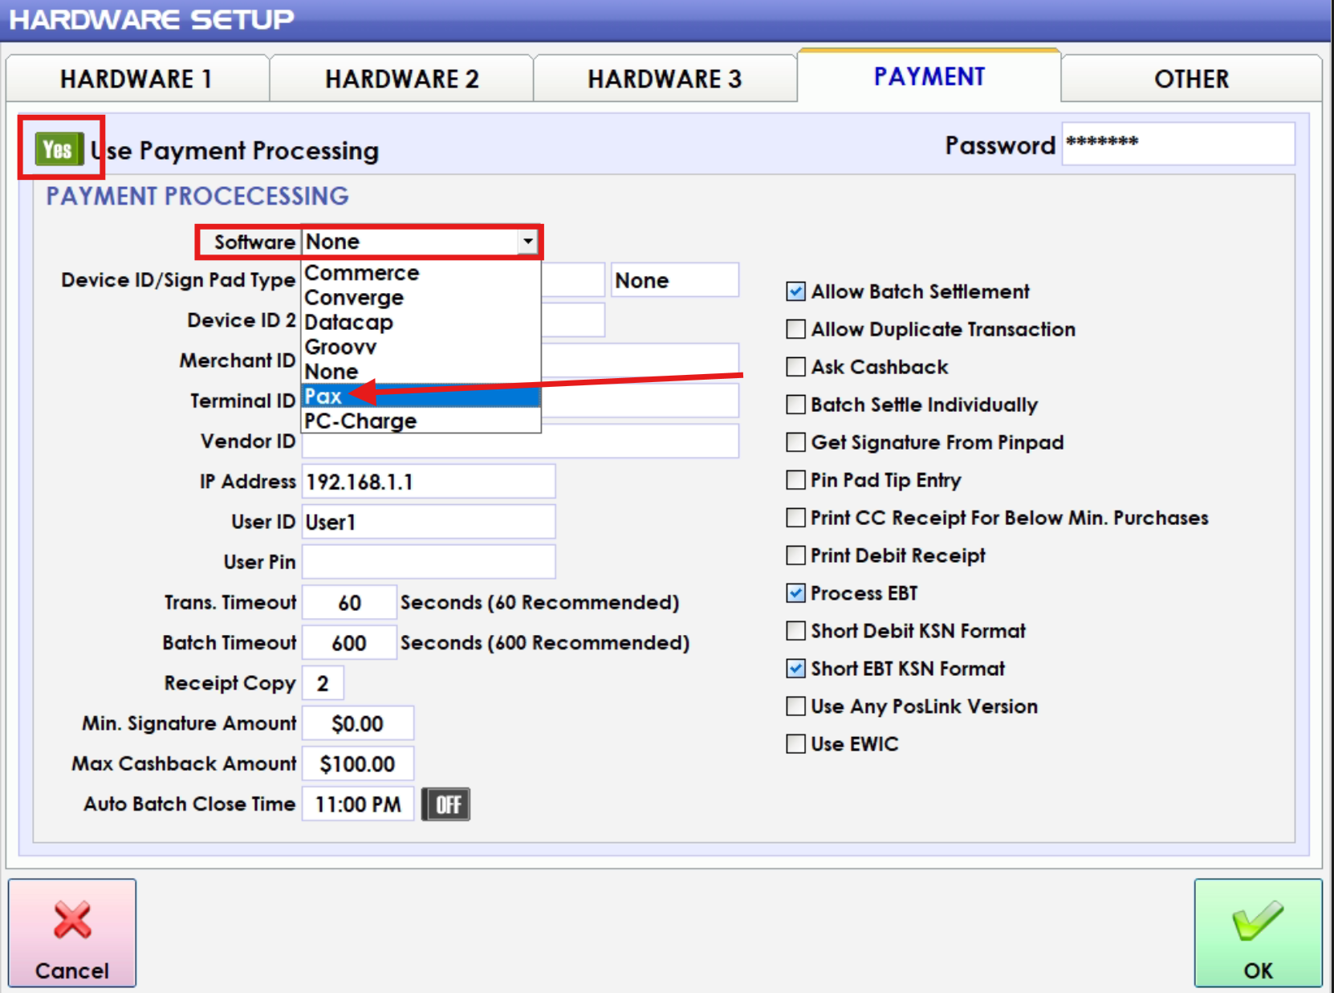The width and height of the screenshot is (1334, 993).
Task: Toggle the green Yes payment processing switch
Action: tap(59, 149)
